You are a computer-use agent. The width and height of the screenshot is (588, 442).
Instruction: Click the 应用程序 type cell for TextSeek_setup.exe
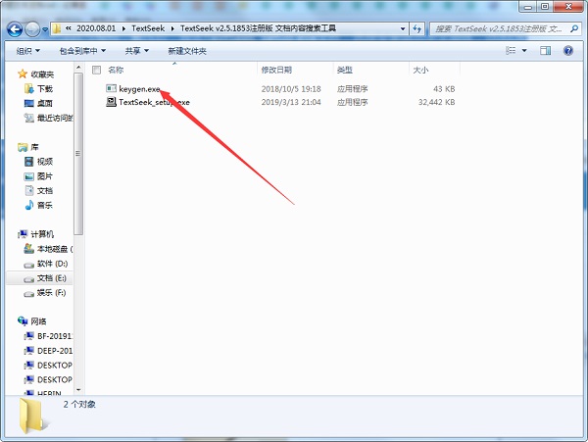click(352, 102)
